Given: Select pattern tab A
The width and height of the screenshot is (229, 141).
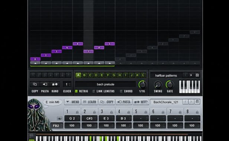Looking at the screenshot, I should 78,75.
